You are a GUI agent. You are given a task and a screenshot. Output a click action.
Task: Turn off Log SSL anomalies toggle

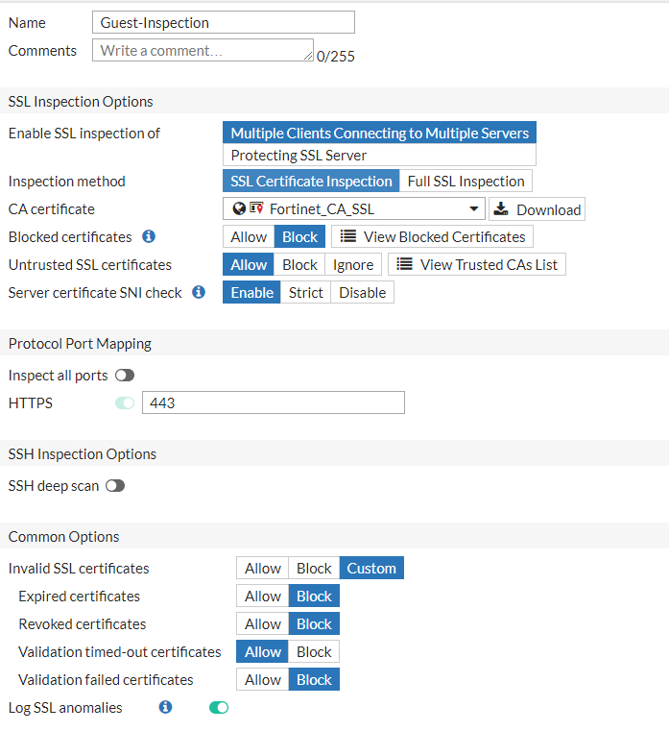click(x=219, y=708)
